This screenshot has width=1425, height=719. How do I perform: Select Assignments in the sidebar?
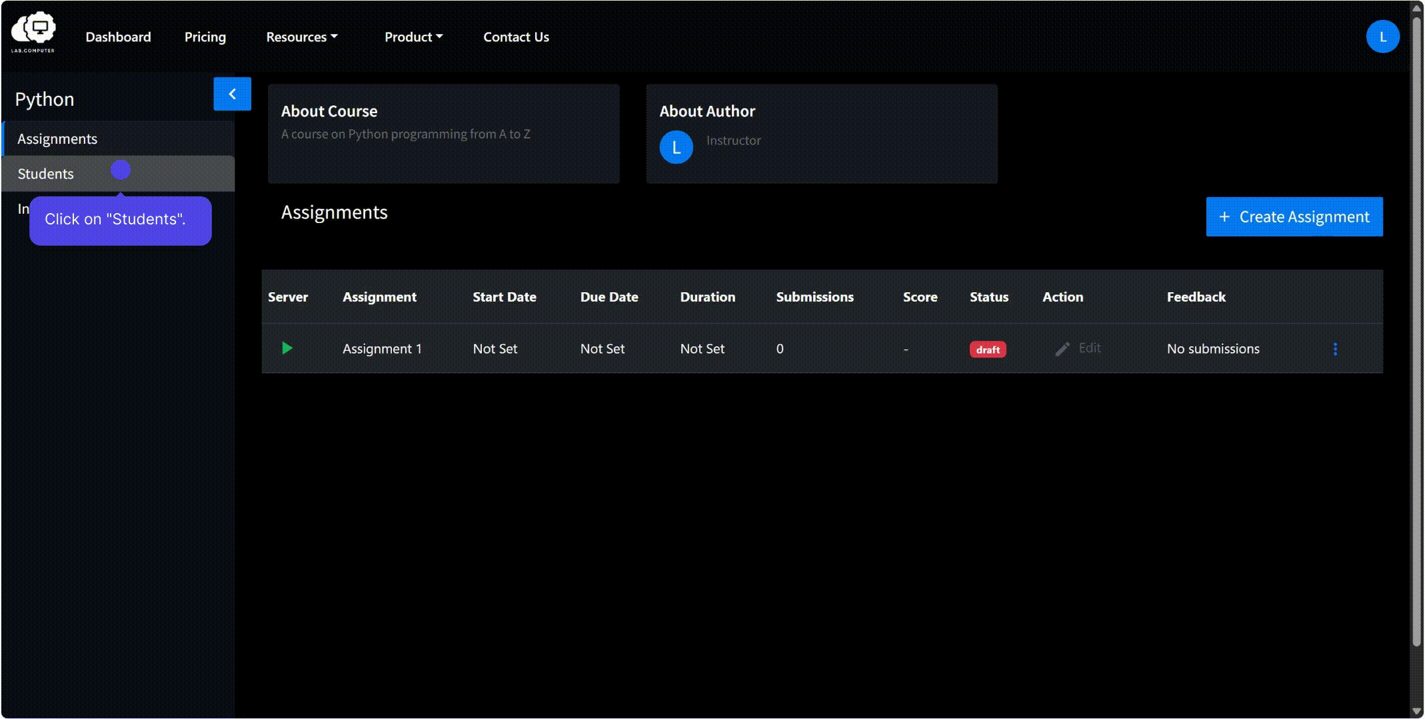[x=119, y=138]
